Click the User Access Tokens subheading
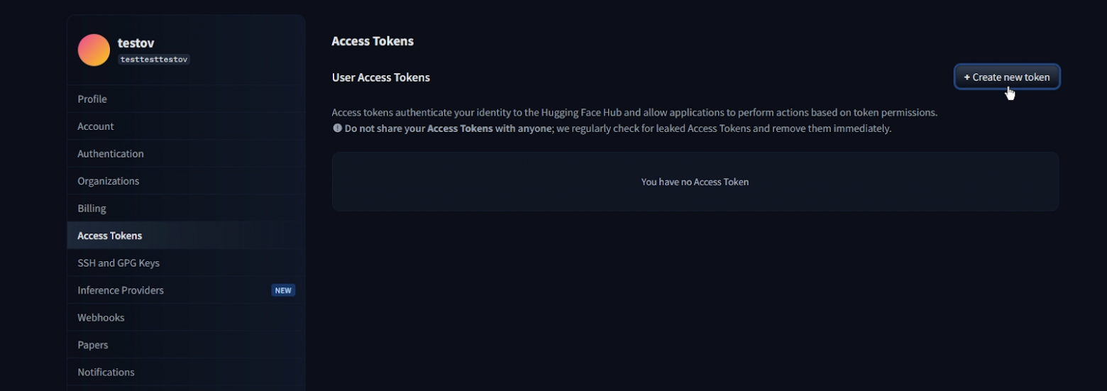Image resolution: width=1107 pixels, height=391 pixels. click(381, 77)
